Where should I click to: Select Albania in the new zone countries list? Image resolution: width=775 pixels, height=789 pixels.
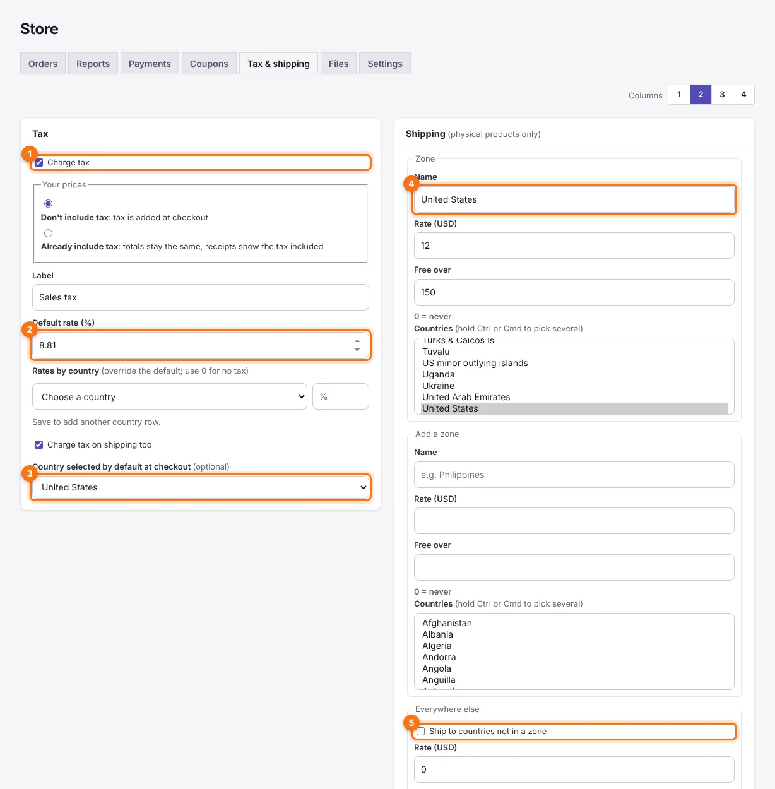click(x=574, y=634)
